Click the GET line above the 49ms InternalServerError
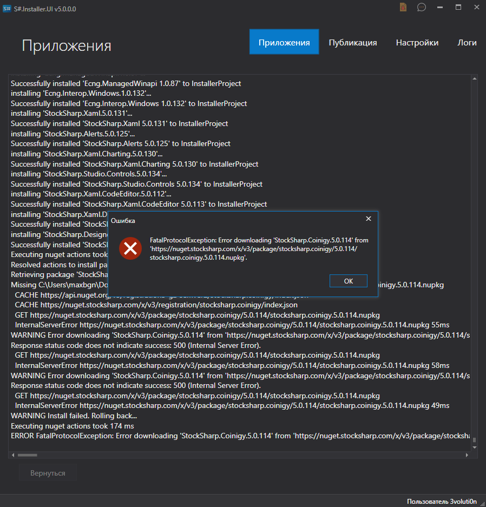This screenshot has width=486, height=507. [x=197, y=396]
